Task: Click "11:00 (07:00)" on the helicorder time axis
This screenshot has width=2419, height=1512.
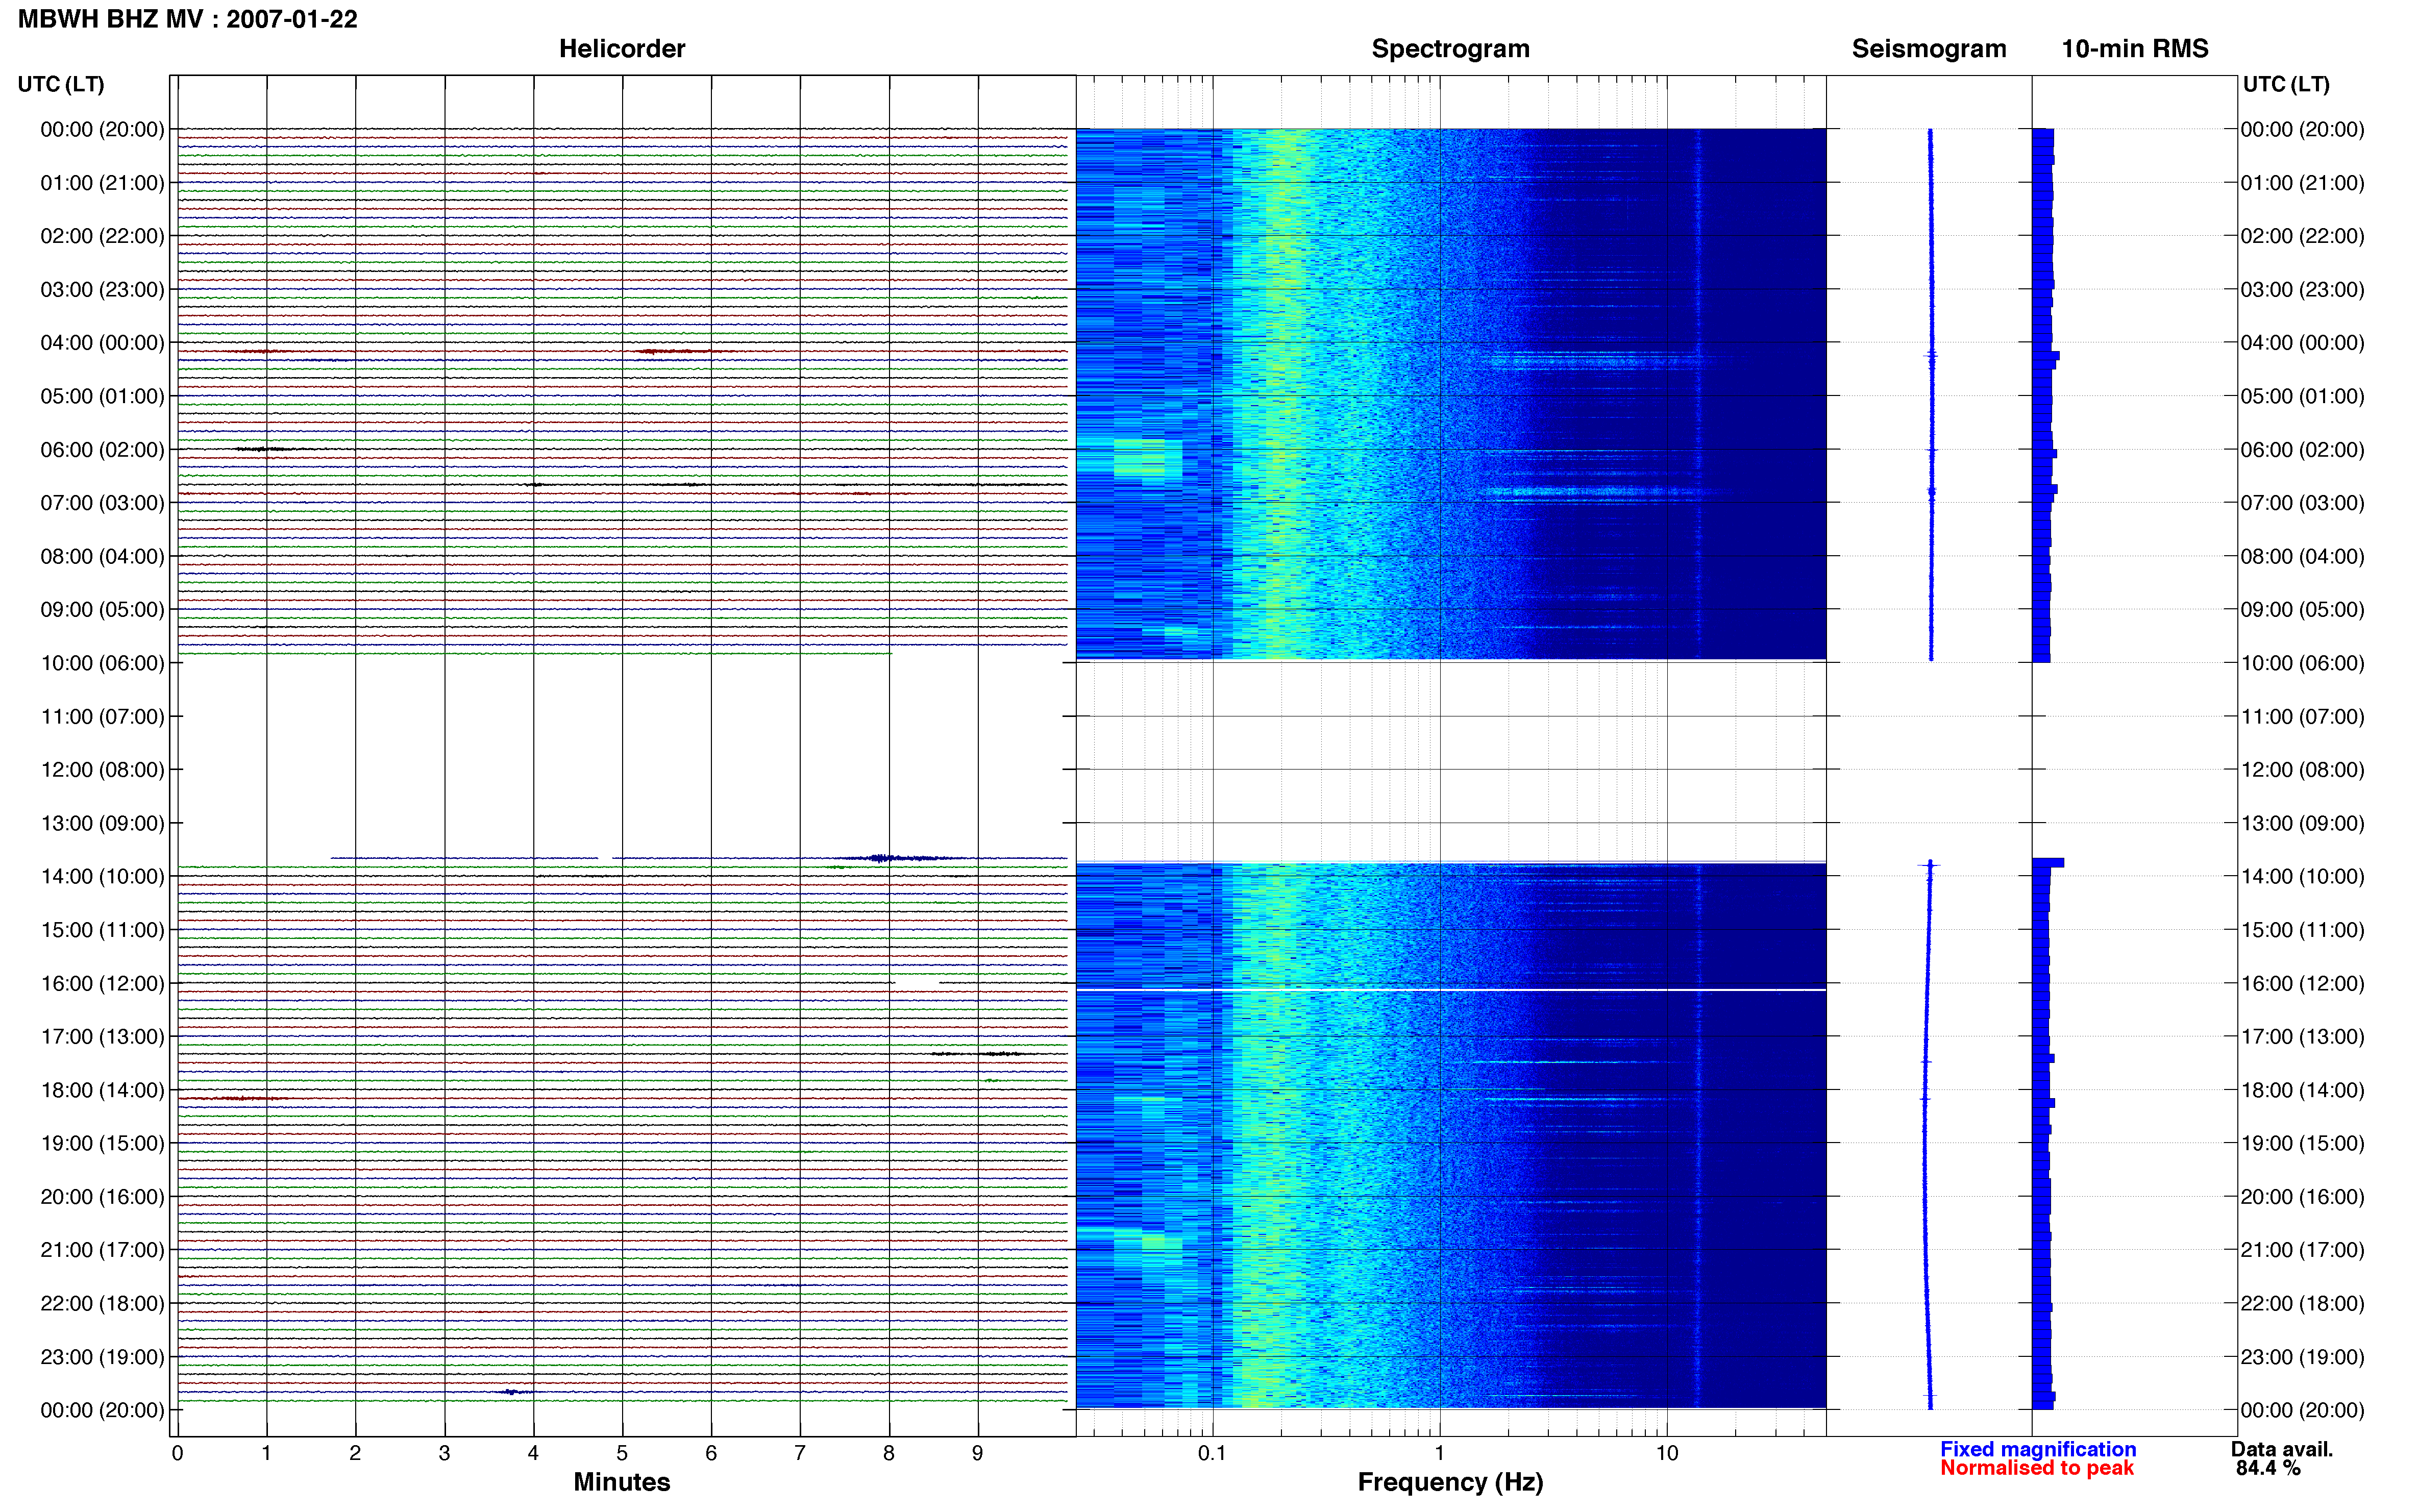Action: (x=102, y=716)
